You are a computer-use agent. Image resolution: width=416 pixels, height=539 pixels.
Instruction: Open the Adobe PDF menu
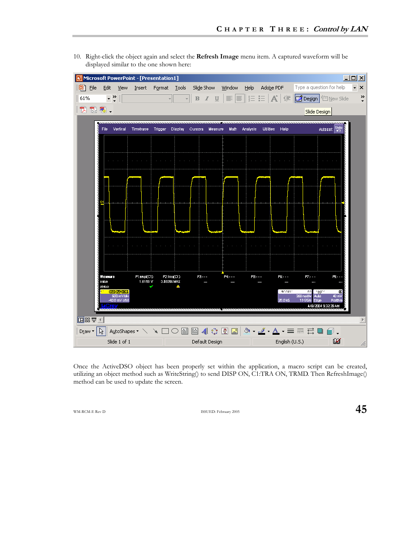(272, 88)
